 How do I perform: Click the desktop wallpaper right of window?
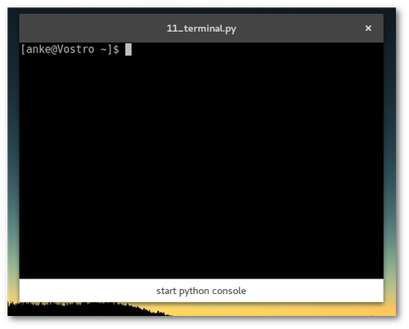[389, 163]
